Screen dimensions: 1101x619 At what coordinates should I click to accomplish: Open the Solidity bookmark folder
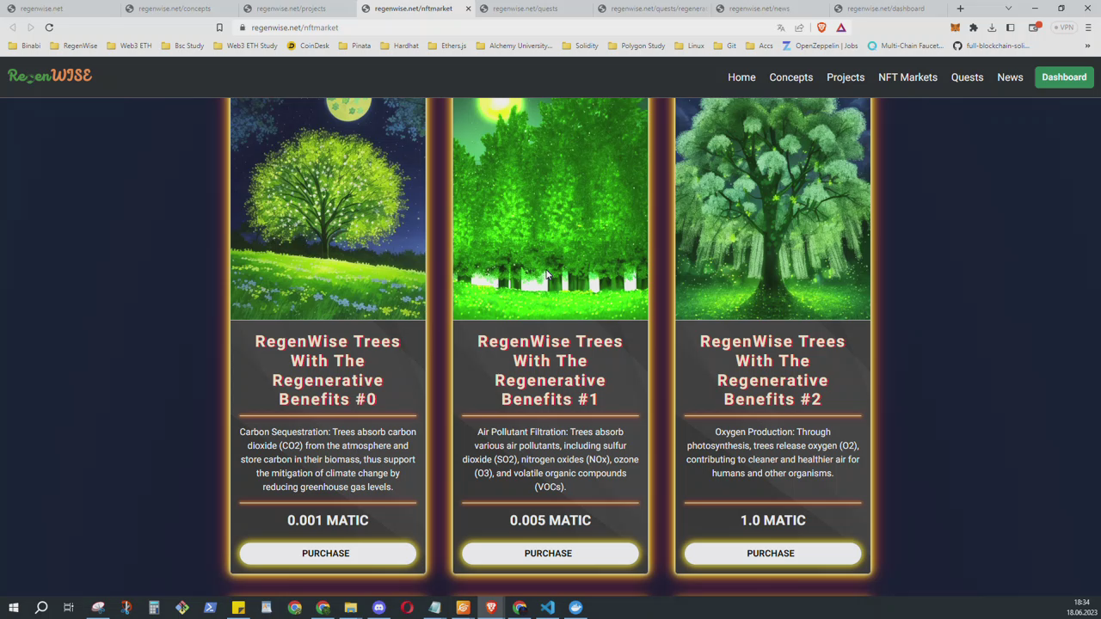(x=580, y=46)
